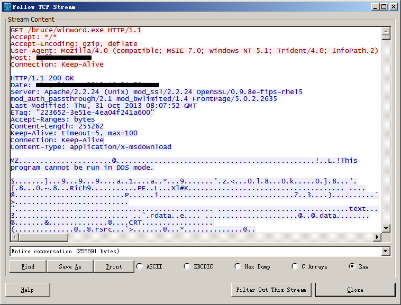This screenshot has width=401, height=305.
Task: Click the vertical scrollbar track in stream content
Action: [386, 132]
